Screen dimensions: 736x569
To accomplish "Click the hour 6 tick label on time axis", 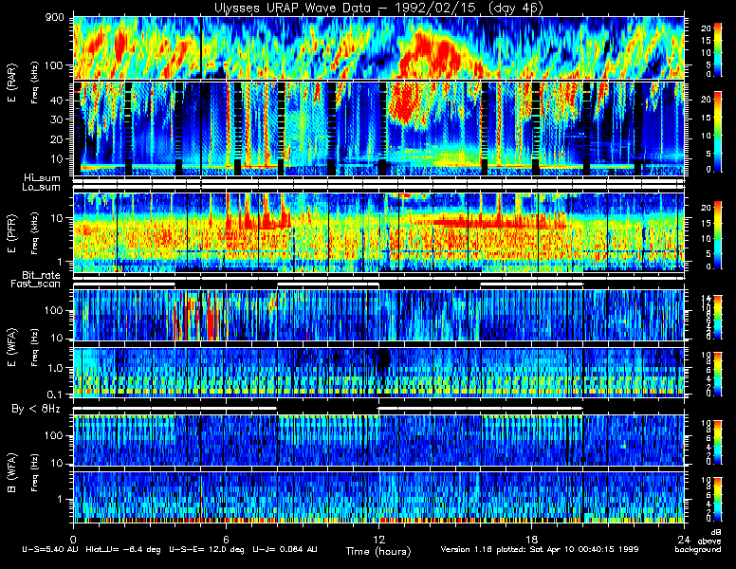I will click(226, 540).
